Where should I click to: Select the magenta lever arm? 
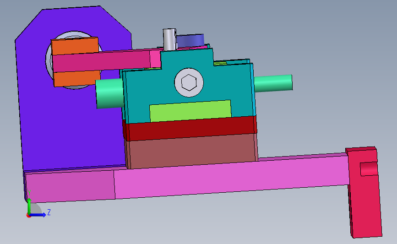pyautogui.click(x=106, y=60)
